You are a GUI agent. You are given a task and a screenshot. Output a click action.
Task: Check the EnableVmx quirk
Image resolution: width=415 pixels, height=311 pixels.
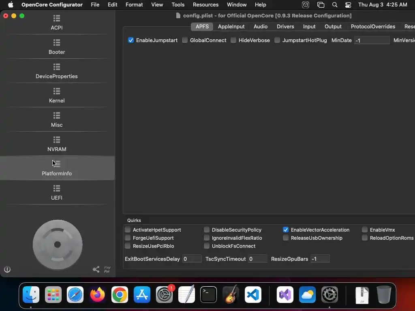(x=365, y=230)
